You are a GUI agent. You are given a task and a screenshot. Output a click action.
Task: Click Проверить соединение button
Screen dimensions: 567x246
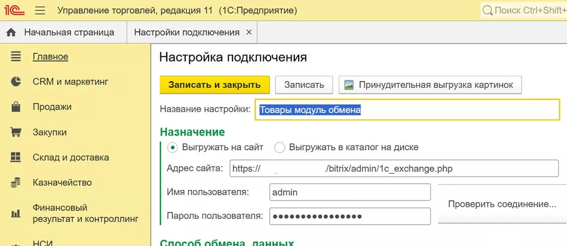502,204
